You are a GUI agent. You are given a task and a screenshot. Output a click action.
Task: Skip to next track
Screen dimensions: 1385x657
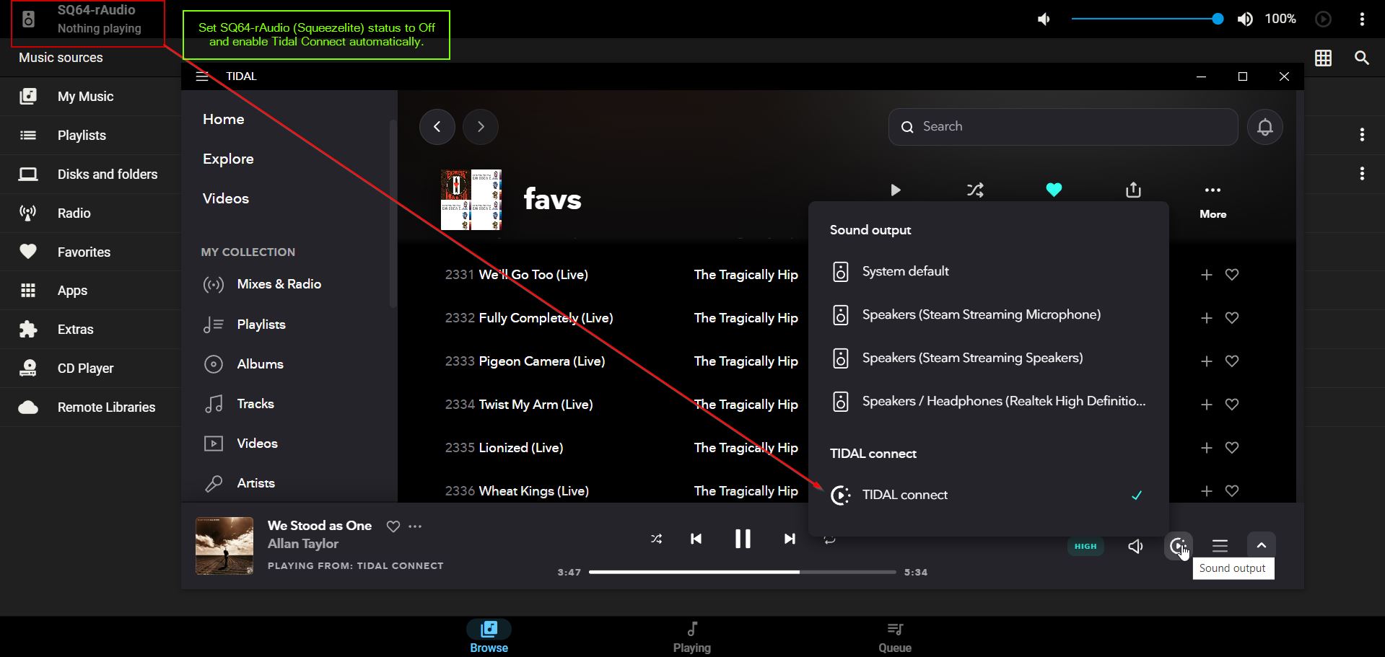(790, 539)
